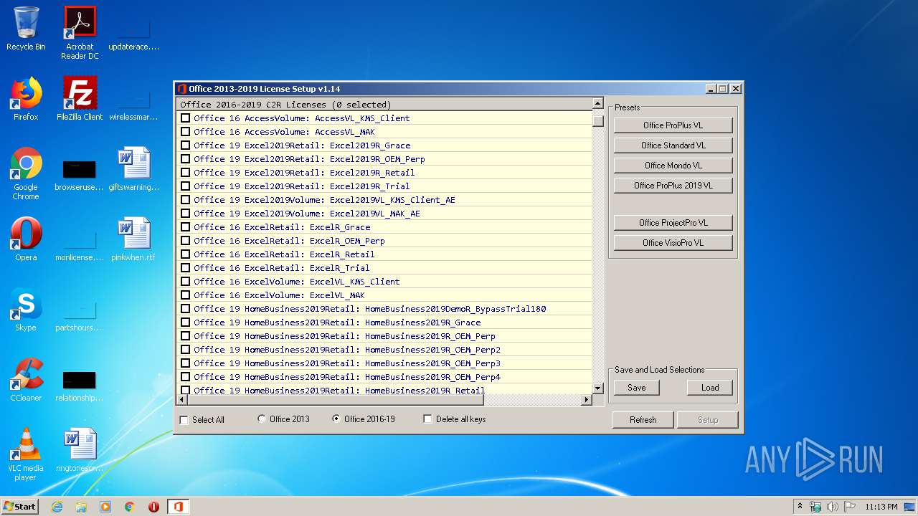
Task: Select Excel2019R_Trial row text
Action: click(x=302, y=186)
